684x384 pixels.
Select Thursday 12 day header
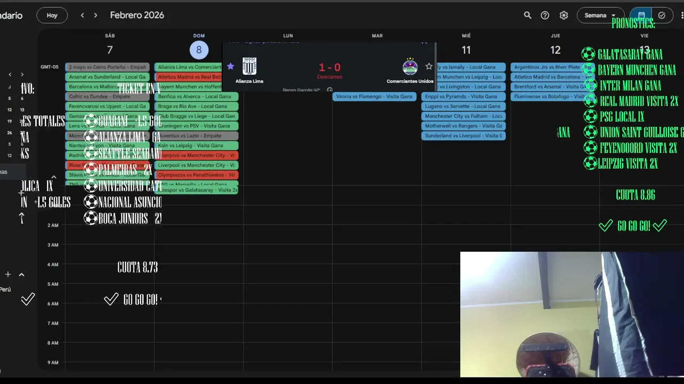coord(555,50)
